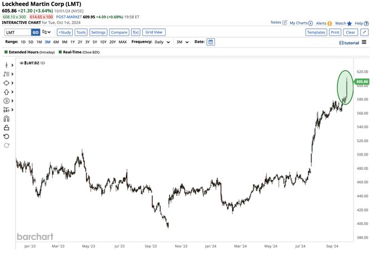This screenshot has height=256, width=378.
Task: Expand the shapes tool submenu arrow
Action: (x=12, y=83)
